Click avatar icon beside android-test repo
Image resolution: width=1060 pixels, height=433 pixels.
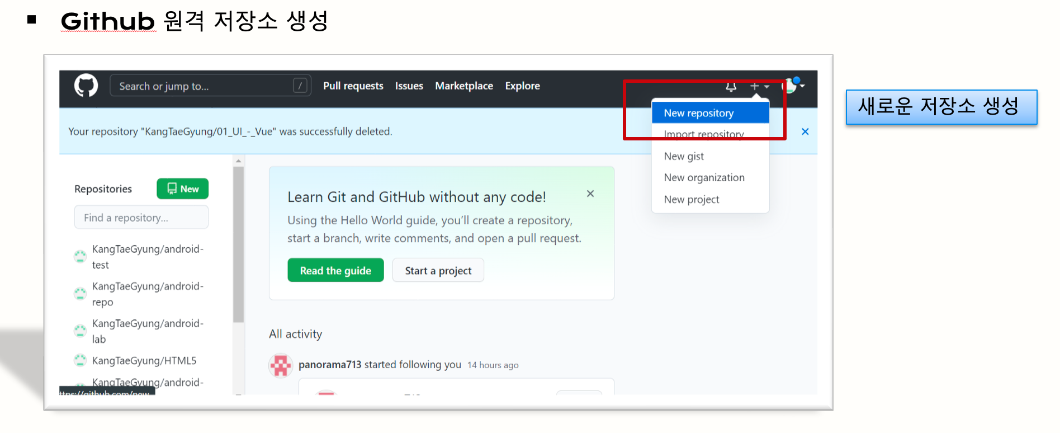pyautogui.click(x=81, y=256)
